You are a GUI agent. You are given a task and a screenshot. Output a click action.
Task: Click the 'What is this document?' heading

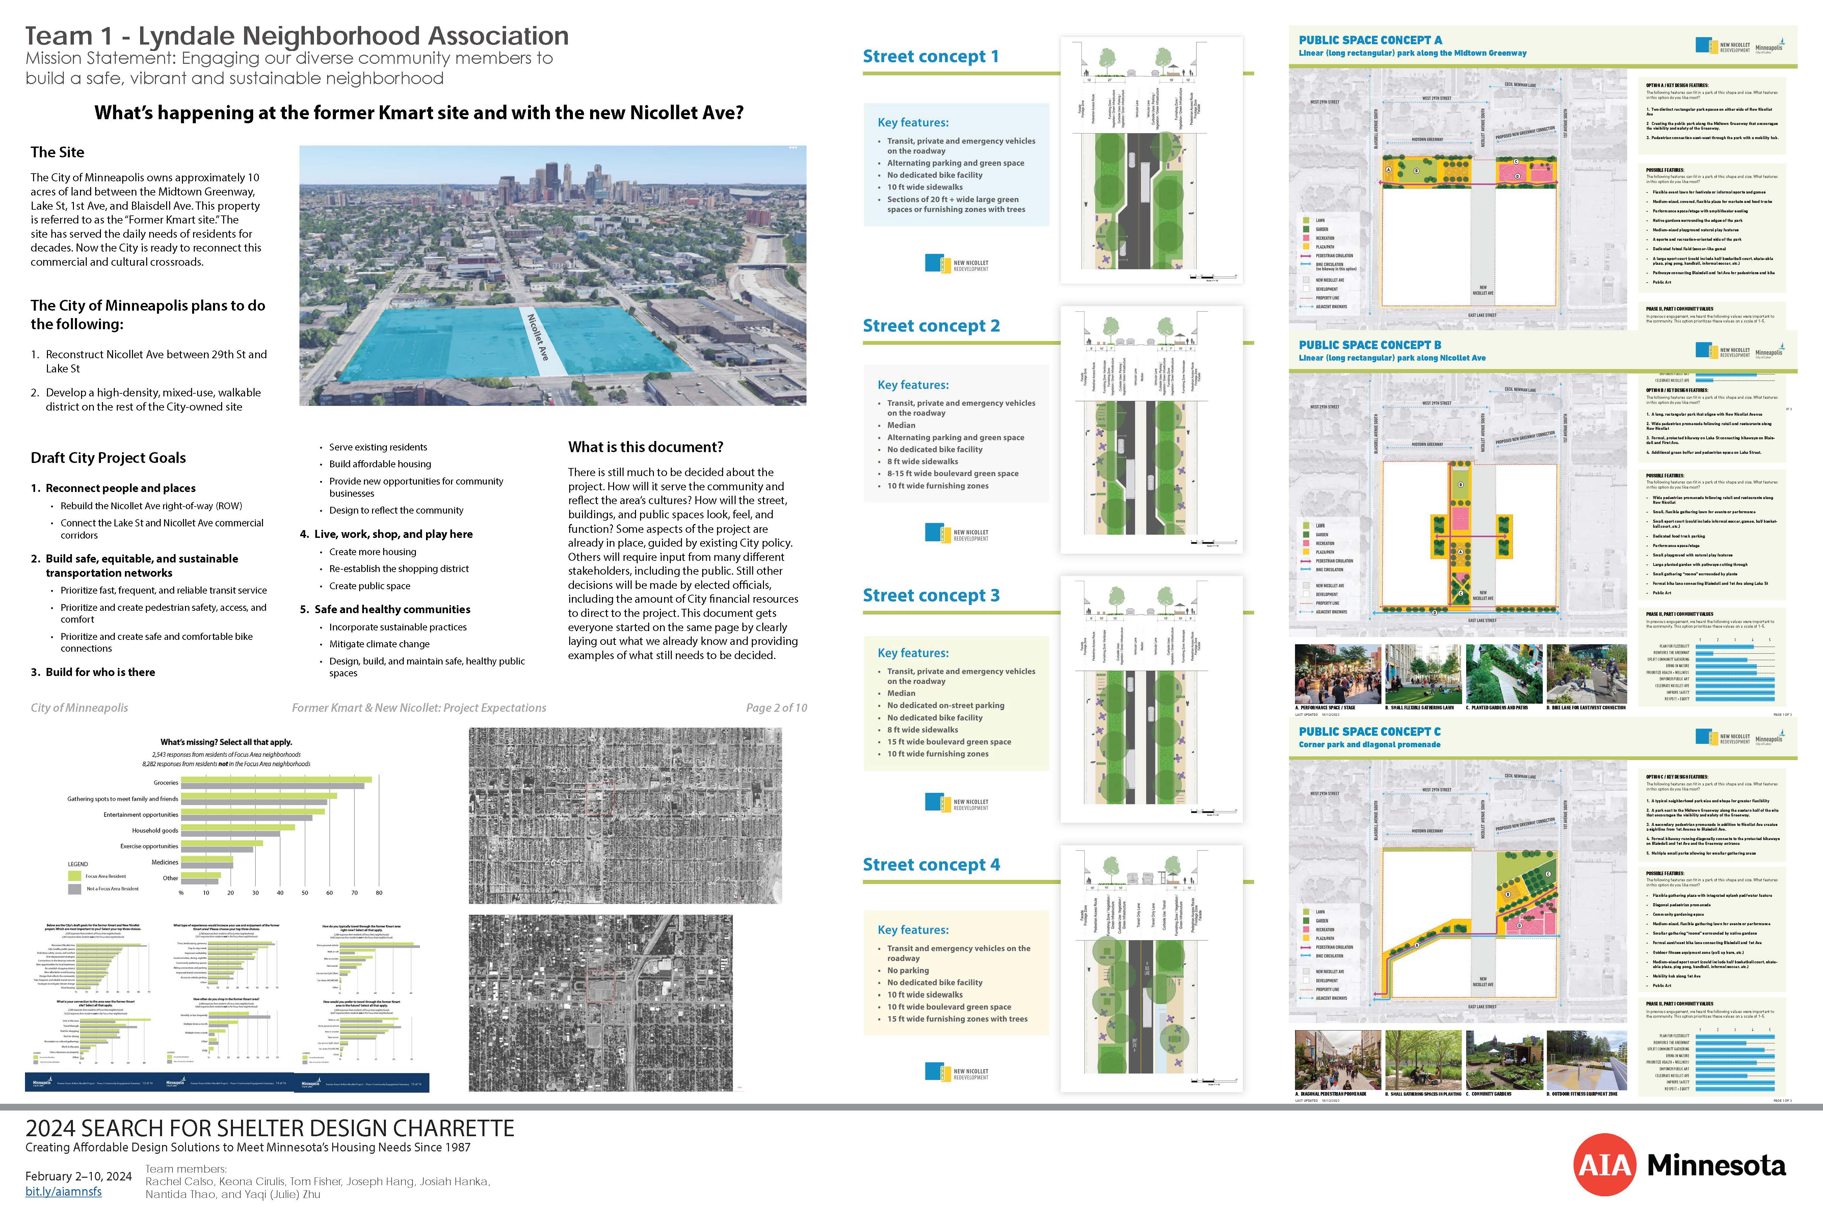click(x=645, y=447)
